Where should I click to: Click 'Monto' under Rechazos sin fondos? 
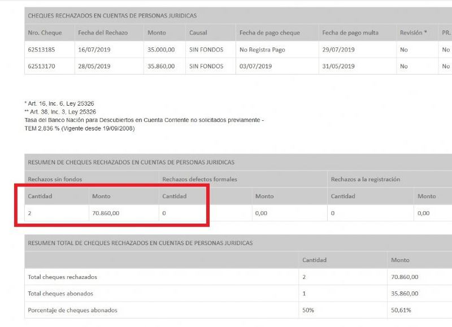tap(101, 196)
